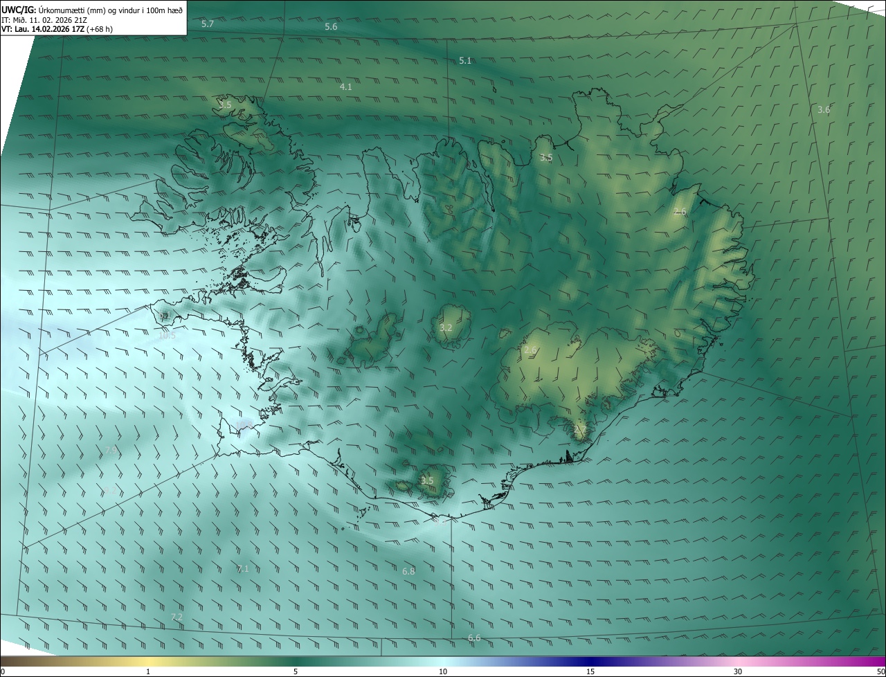Click the 6.6 value label on the map
Viewport: 886px width, 677px height.
[474, 638]
